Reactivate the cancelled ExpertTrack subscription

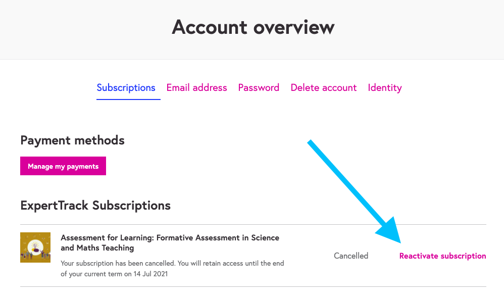pos(442,256)
